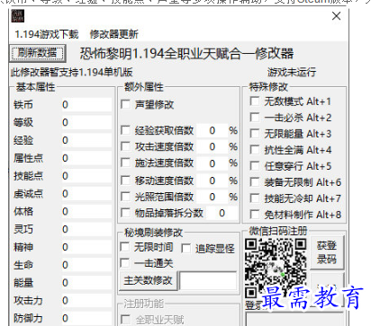371x326 pixels.
Task: Click the 攻击力 value field
Action: [86, 301]
